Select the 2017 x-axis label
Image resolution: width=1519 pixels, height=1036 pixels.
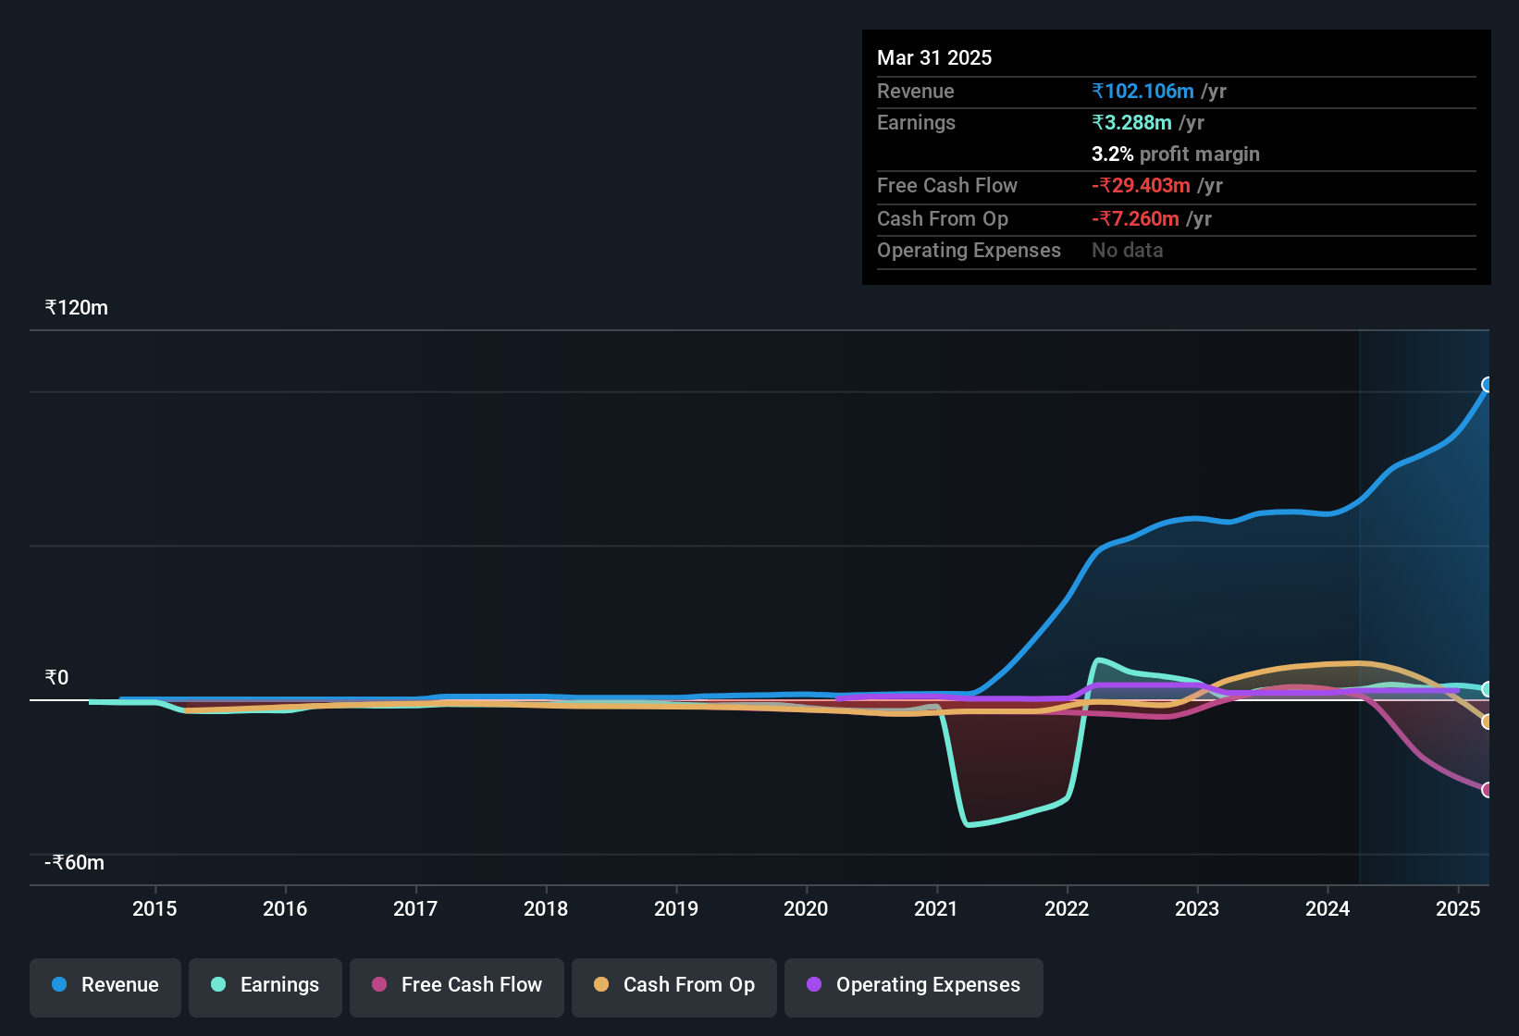pyautogui.click(x=415, y=908)
